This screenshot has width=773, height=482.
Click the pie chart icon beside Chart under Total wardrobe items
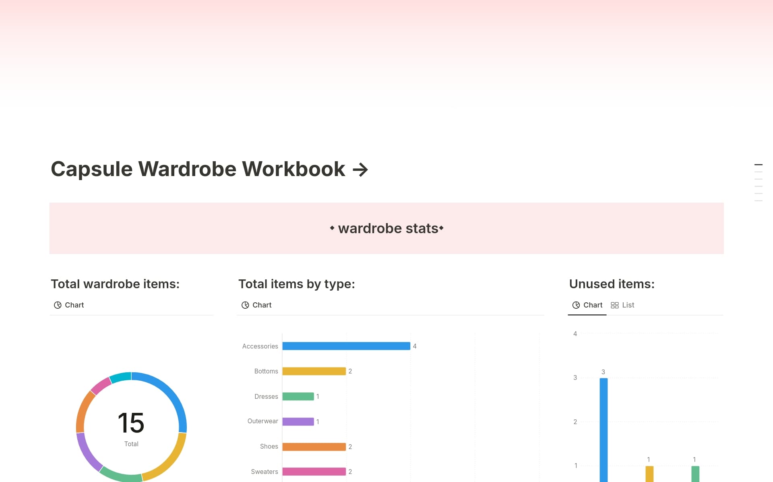[x=58, y=305]
